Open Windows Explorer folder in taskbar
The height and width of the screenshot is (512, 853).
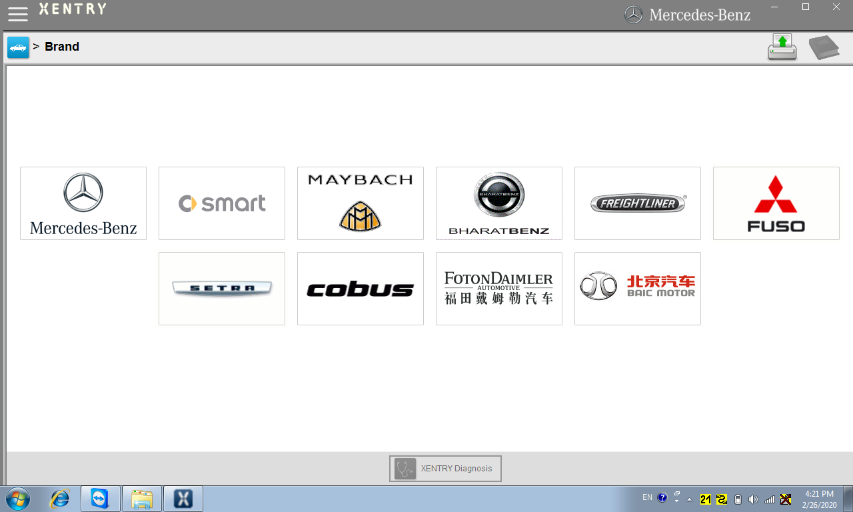click(x=142, y=499)
